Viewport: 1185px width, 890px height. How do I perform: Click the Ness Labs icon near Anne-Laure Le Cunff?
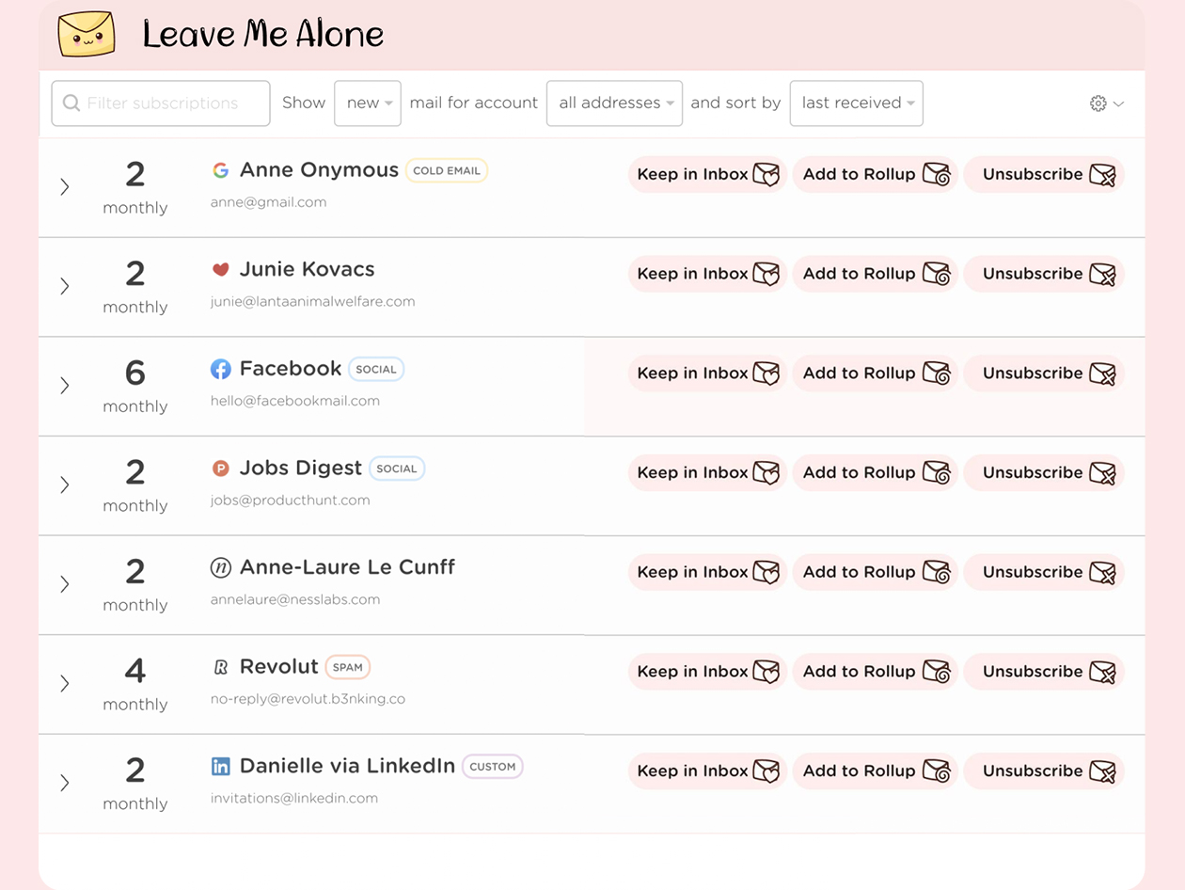[219, 567]
